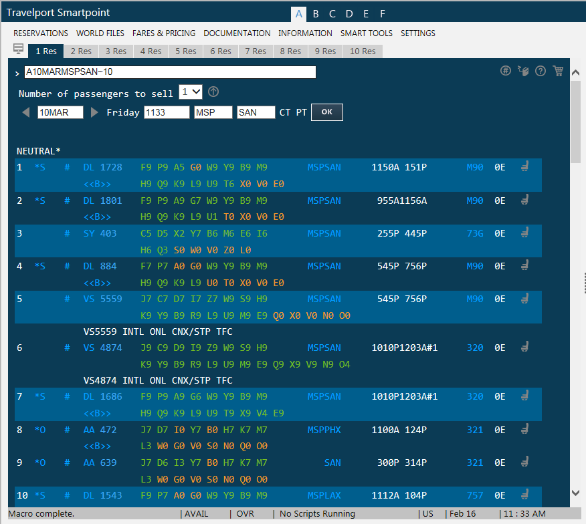Click the 10MAR date field
This screenshot has height=524, width=586.
[x=60, y=112]
